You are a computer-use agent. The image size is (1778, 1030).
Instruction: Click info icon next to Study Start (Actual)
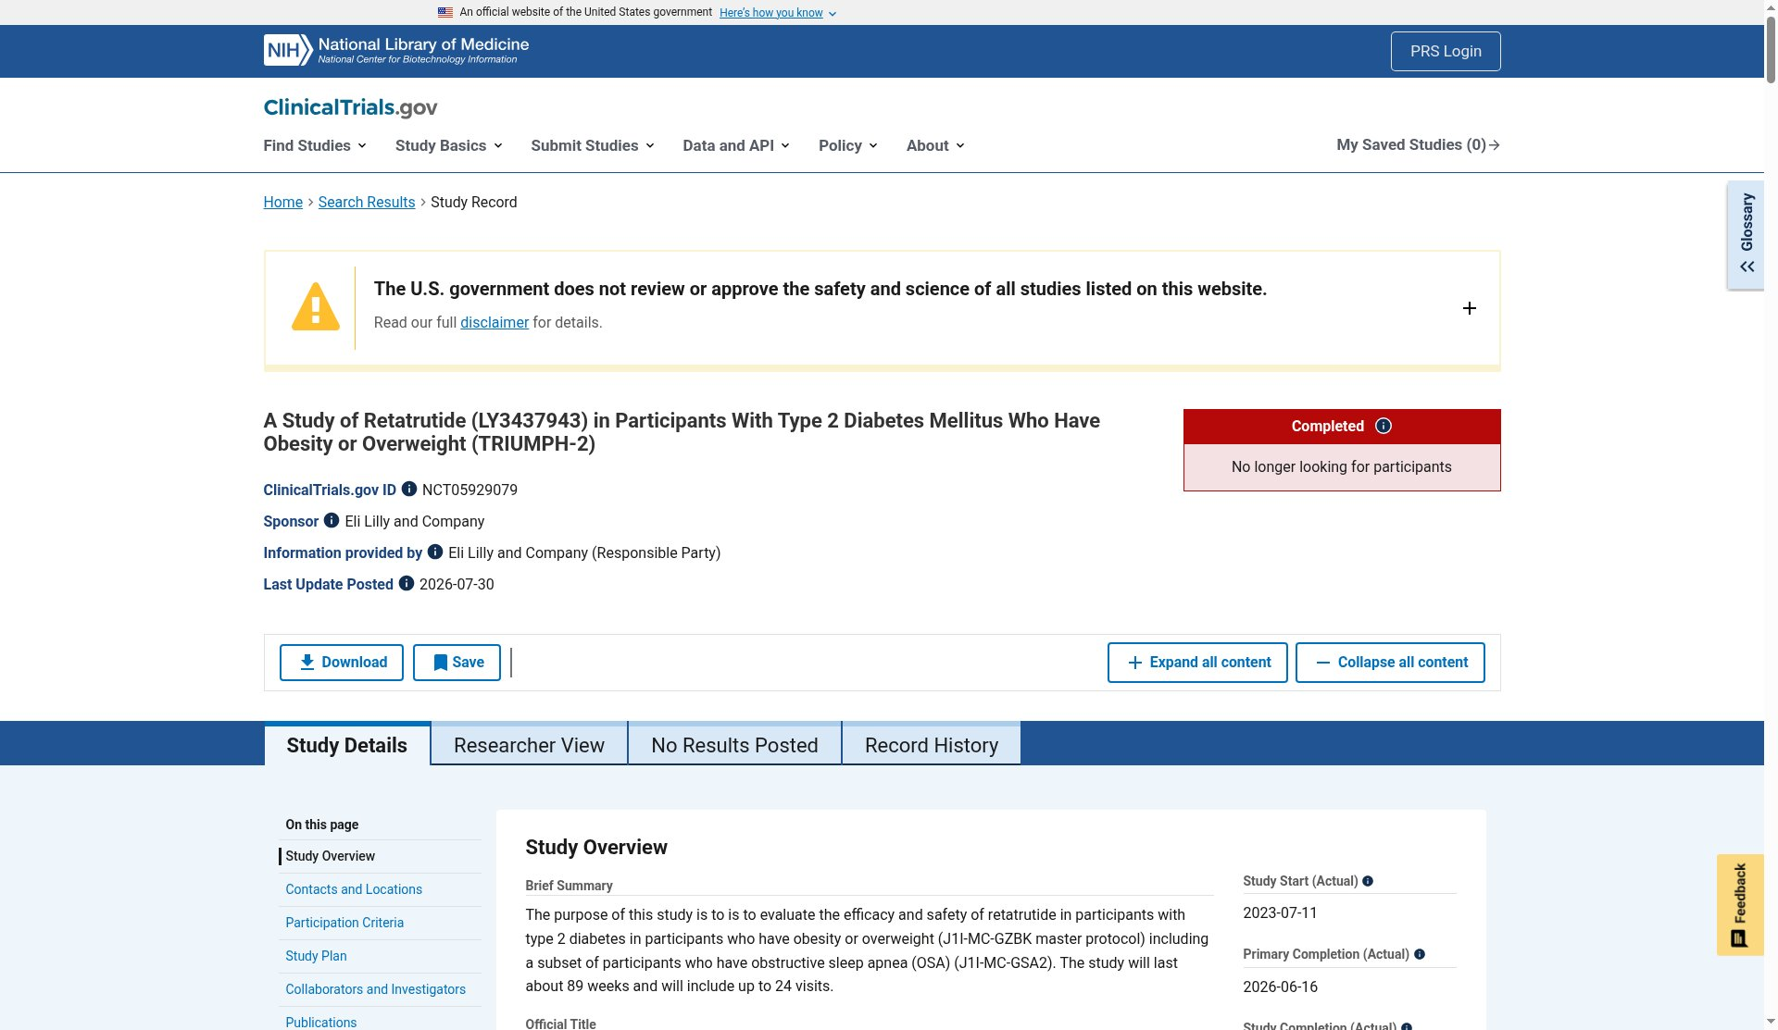pos(1368,881)
